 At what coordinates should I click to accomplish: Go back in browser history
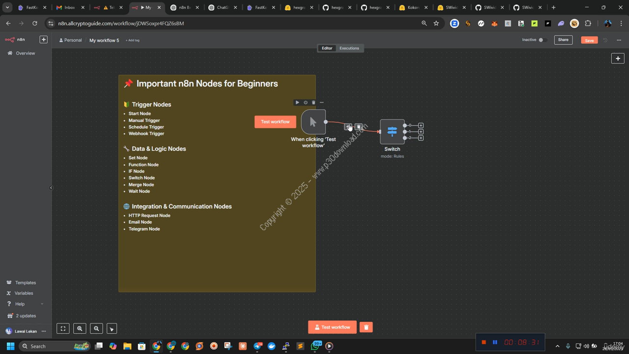tap(8, 23)
